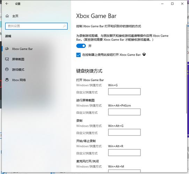This screenshot has height=174, width=189.
Task: Click the Win+Alt+PrtScrn shortcut text
Action: pyautogui.click(x=120, y=105)
